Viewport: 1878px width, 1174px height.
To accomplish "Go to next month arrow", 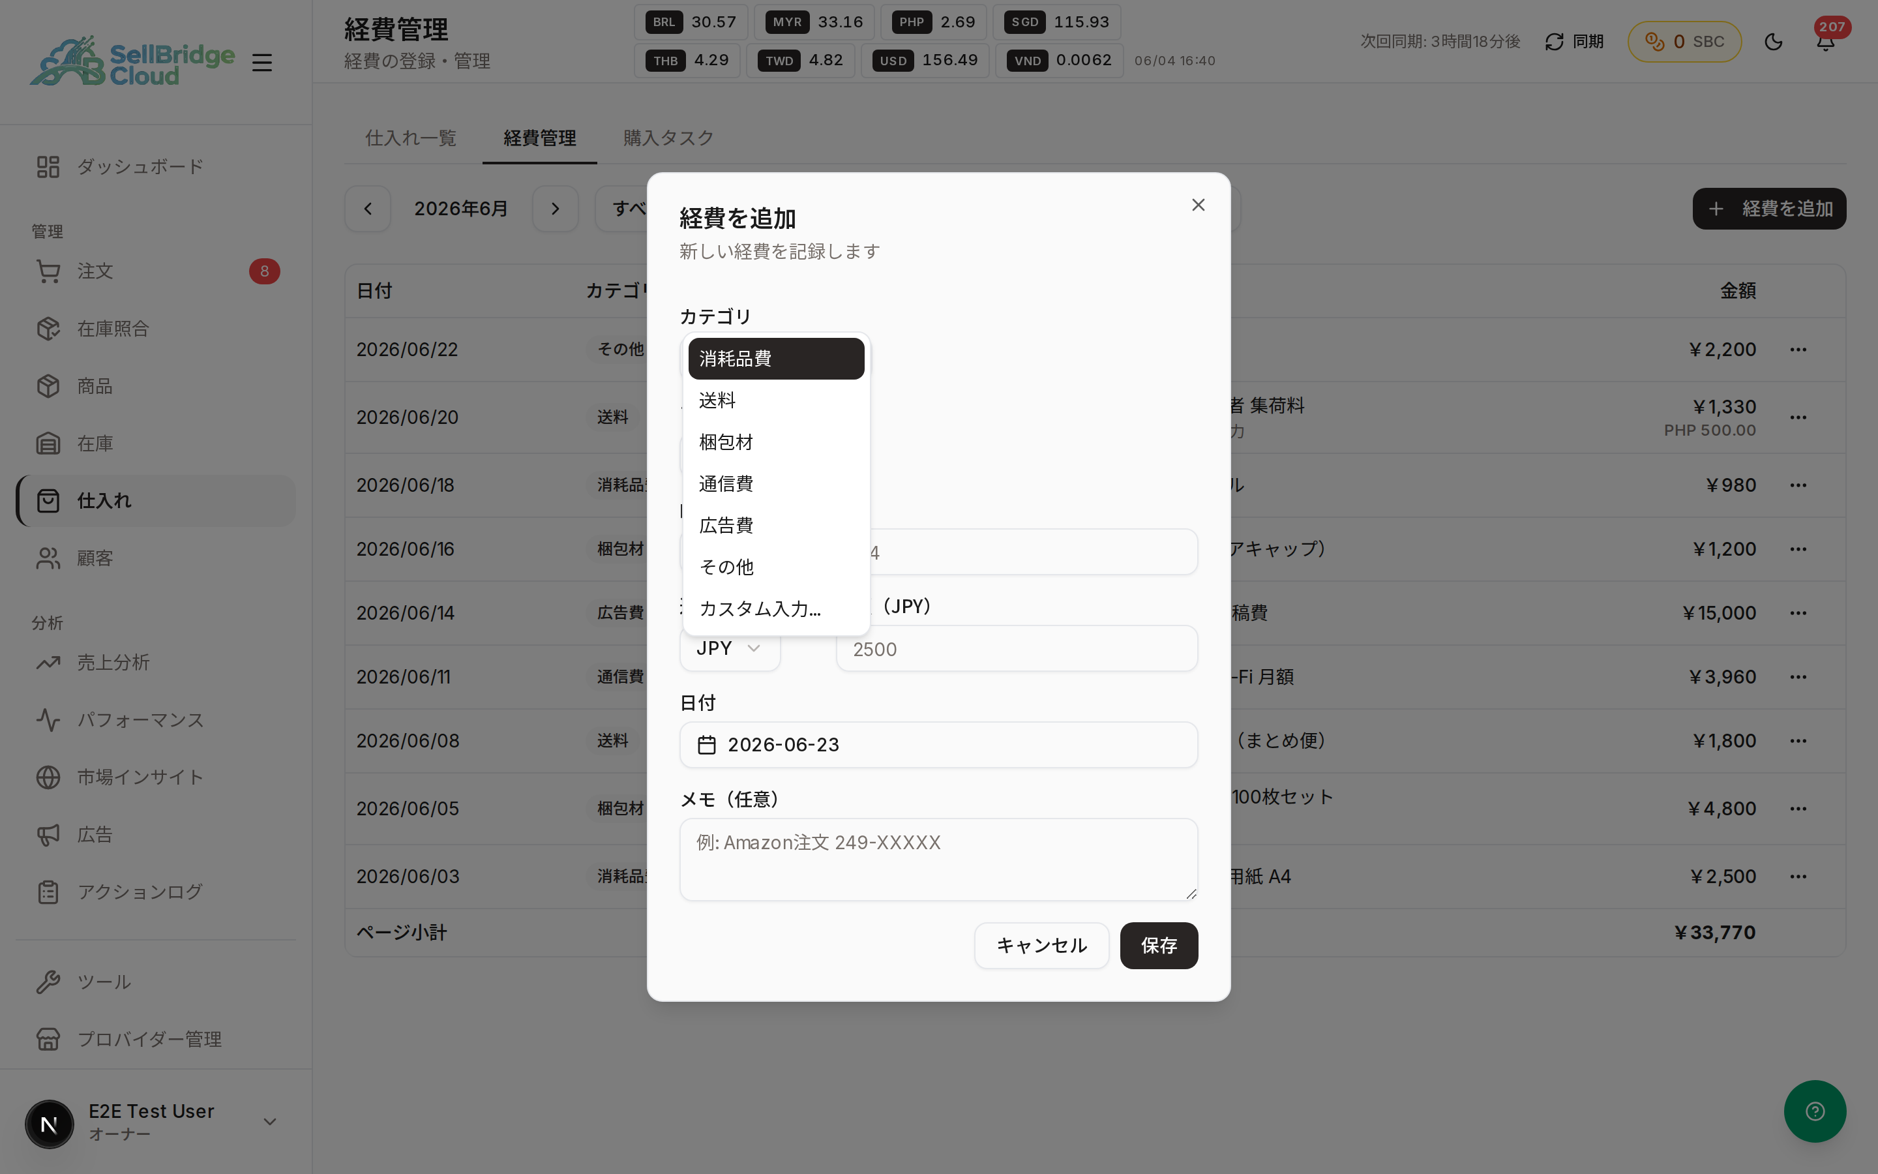I will point(555,209).
